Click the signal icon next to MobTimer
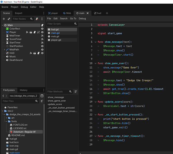Viewport: 173px width, 154px height. 42,35
